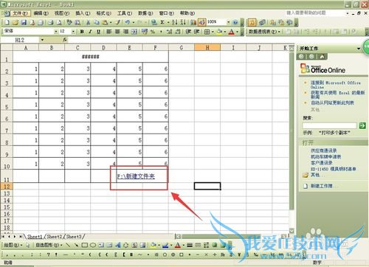Open the Tools menu
Screen dimensions: 369x267
[x=125, y=13]
